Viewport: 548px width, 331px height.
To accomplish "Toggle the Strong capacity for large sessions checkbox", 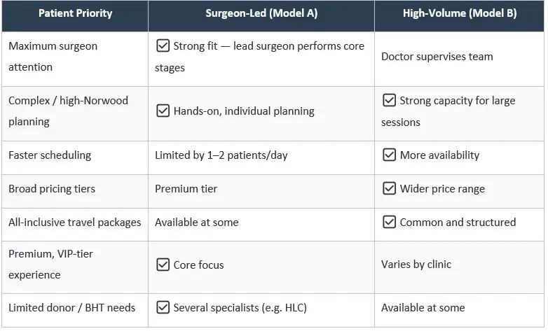I will click(x=389, y=100).
